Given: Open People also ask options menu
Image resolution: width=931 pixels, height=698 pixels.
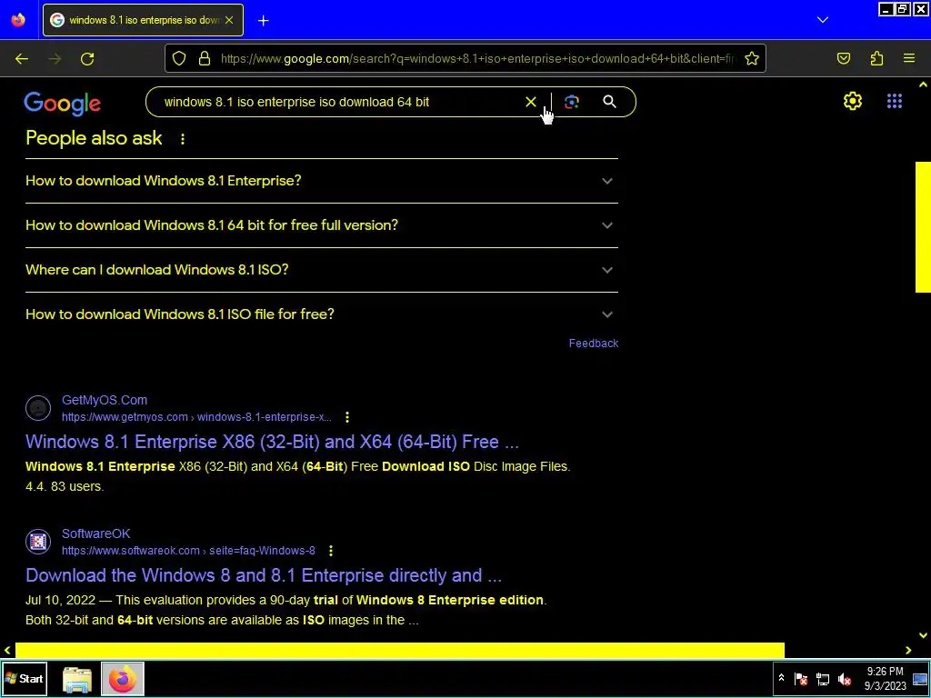Looking at the screenshot, I should (x=182, y=139).
